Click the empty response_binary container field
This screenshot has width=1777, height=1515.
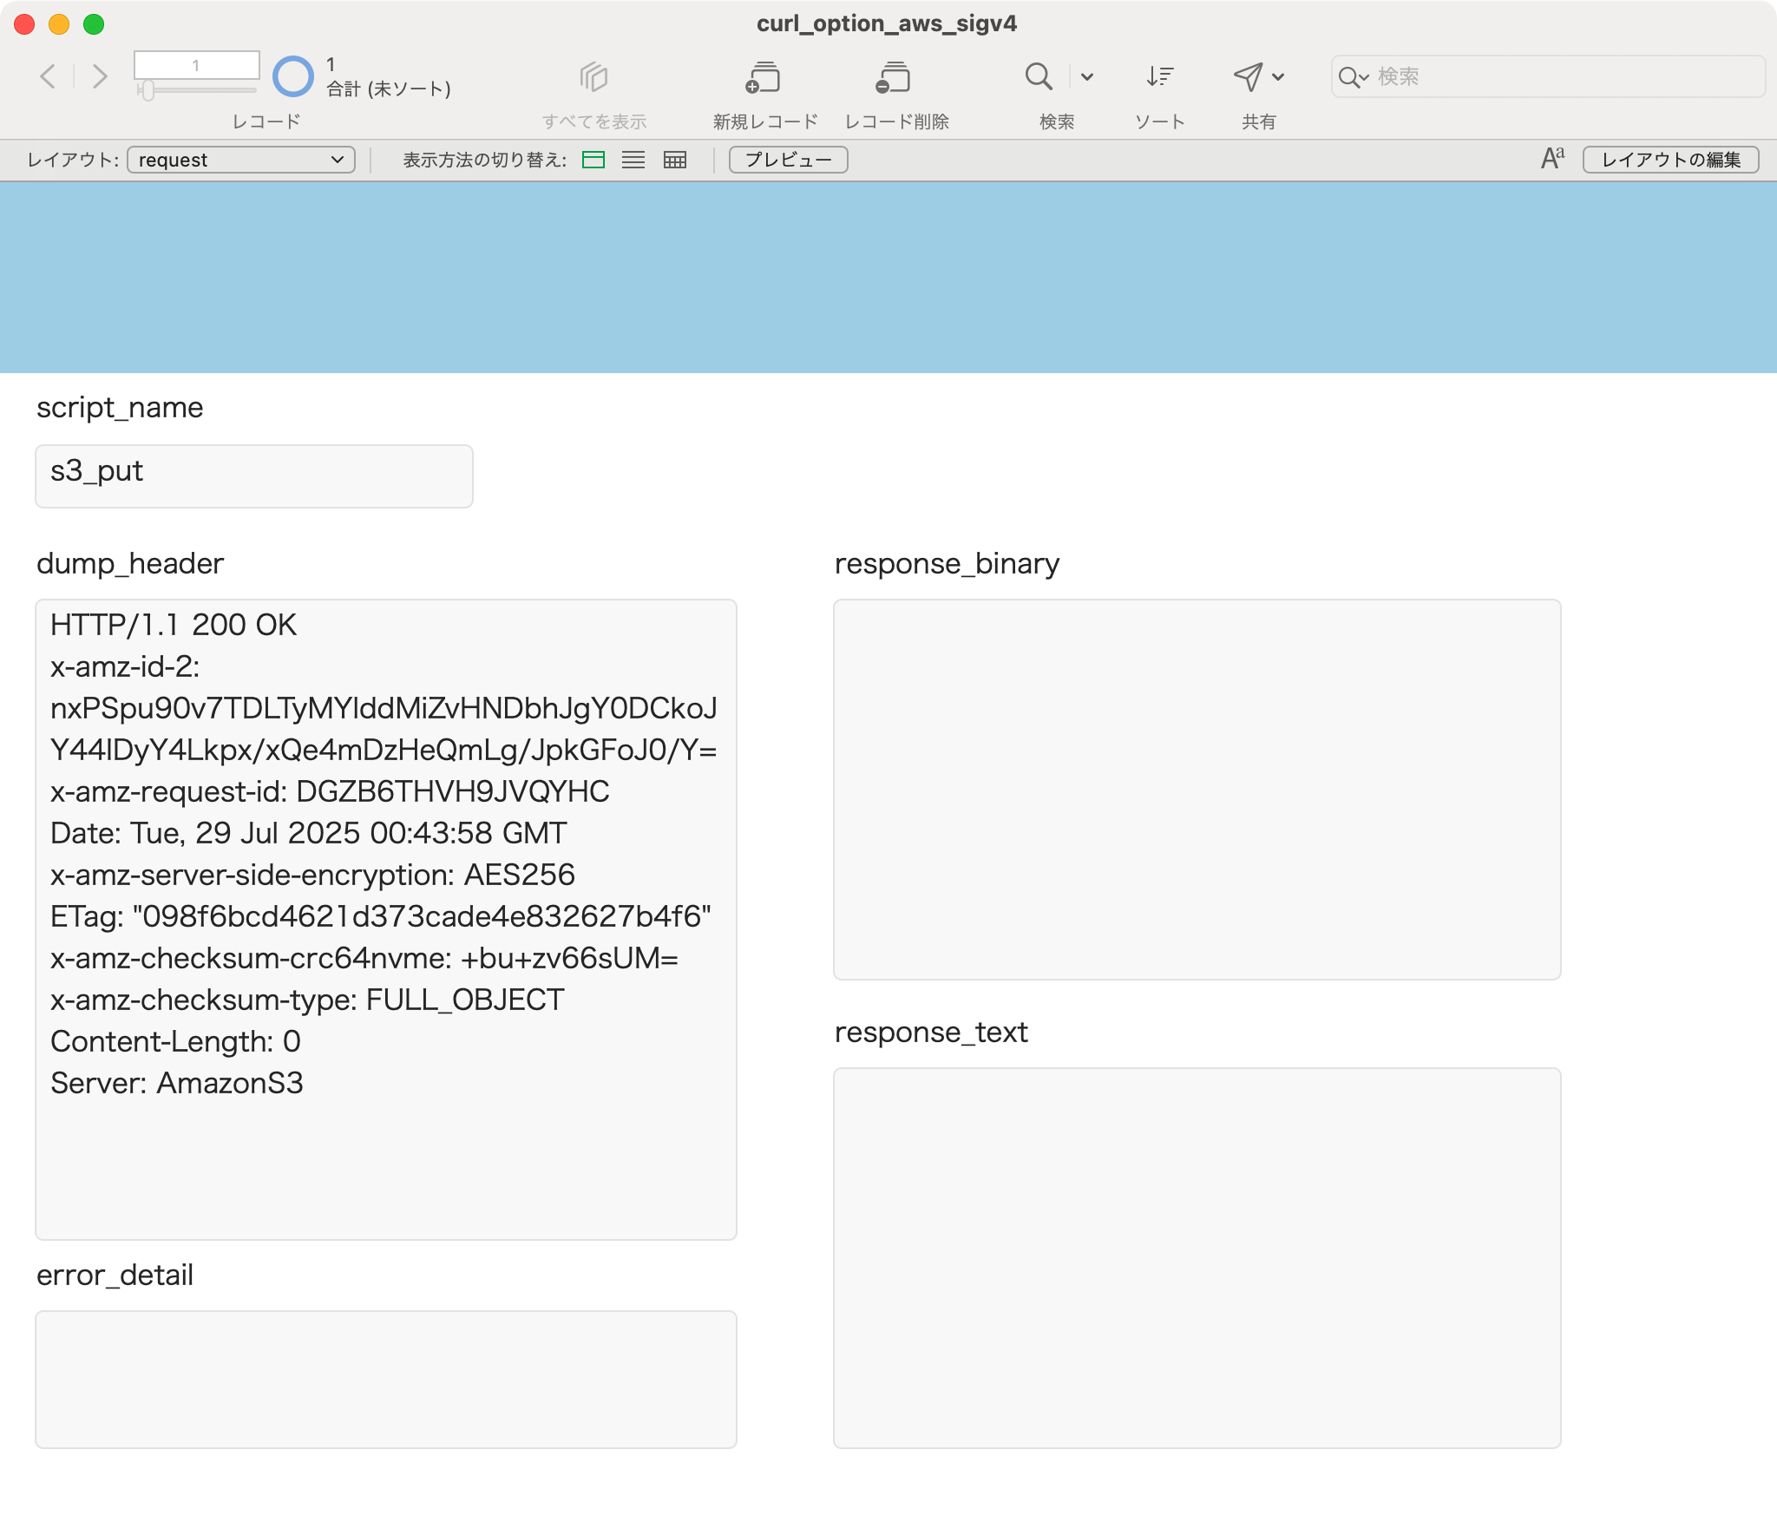coord(1197,790)
